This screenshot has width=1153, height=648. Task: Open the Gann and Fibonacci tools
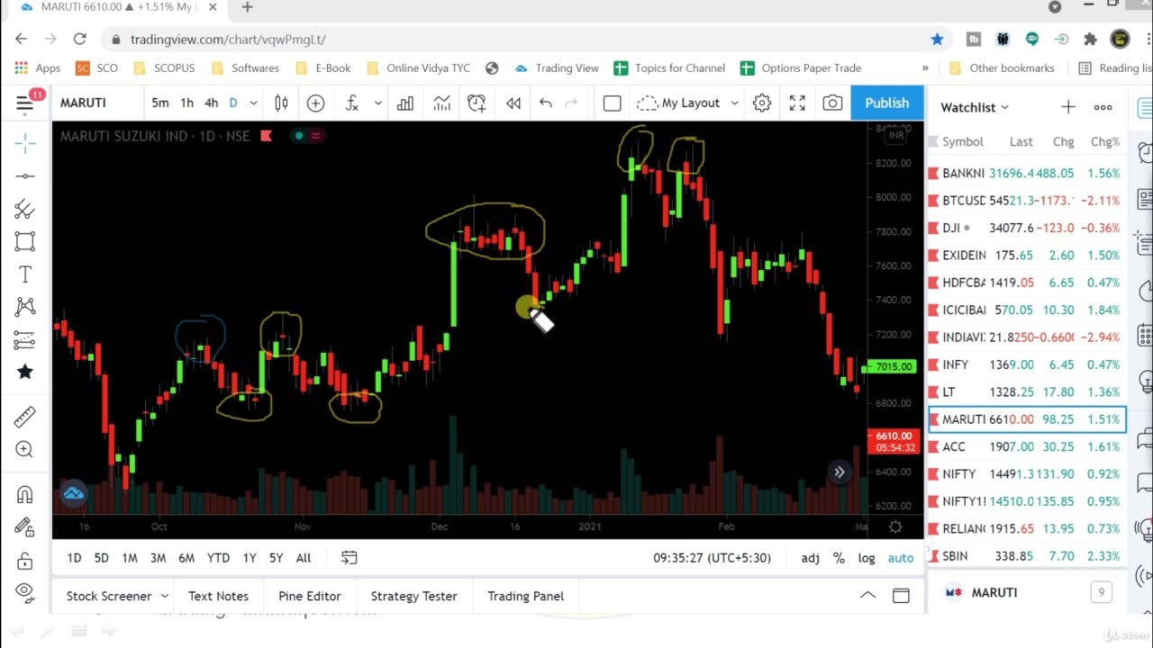coord(25,209)
